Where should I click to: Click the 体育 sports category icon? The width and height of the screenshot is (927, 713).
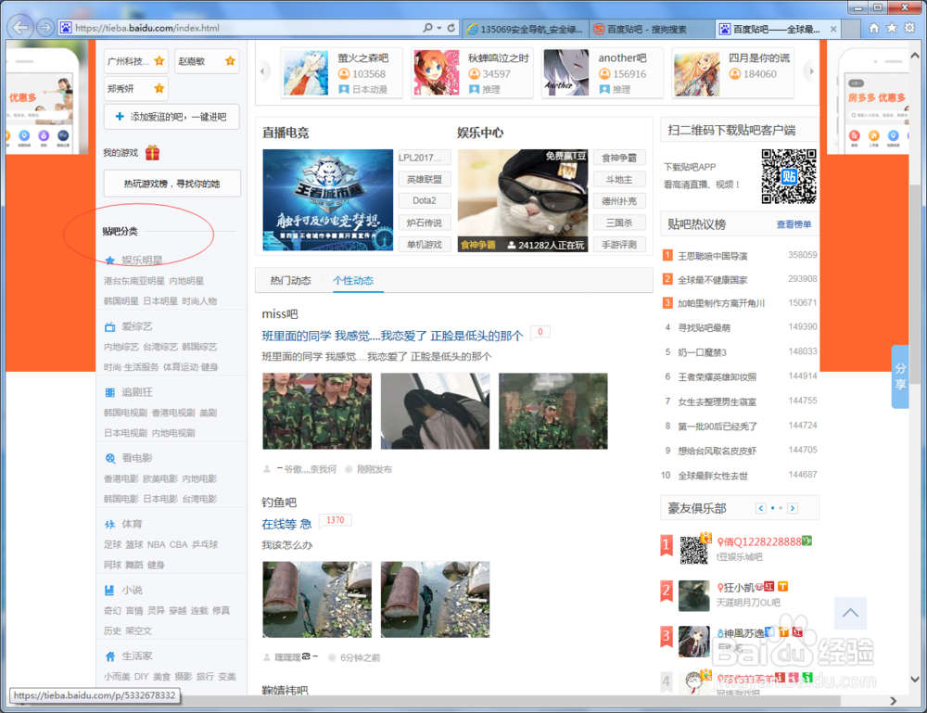[x=110, y=525]
